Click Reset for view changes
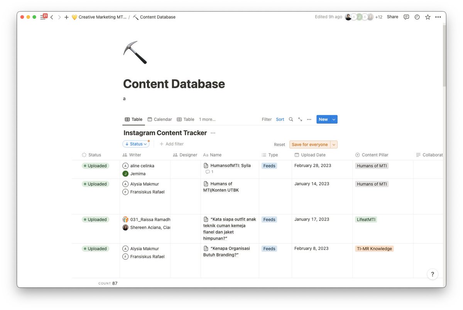 [x=279, y=145]
